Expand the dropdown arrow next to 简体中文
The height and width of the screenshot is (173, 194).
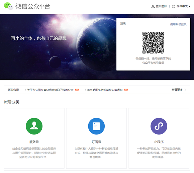(190, 6)
